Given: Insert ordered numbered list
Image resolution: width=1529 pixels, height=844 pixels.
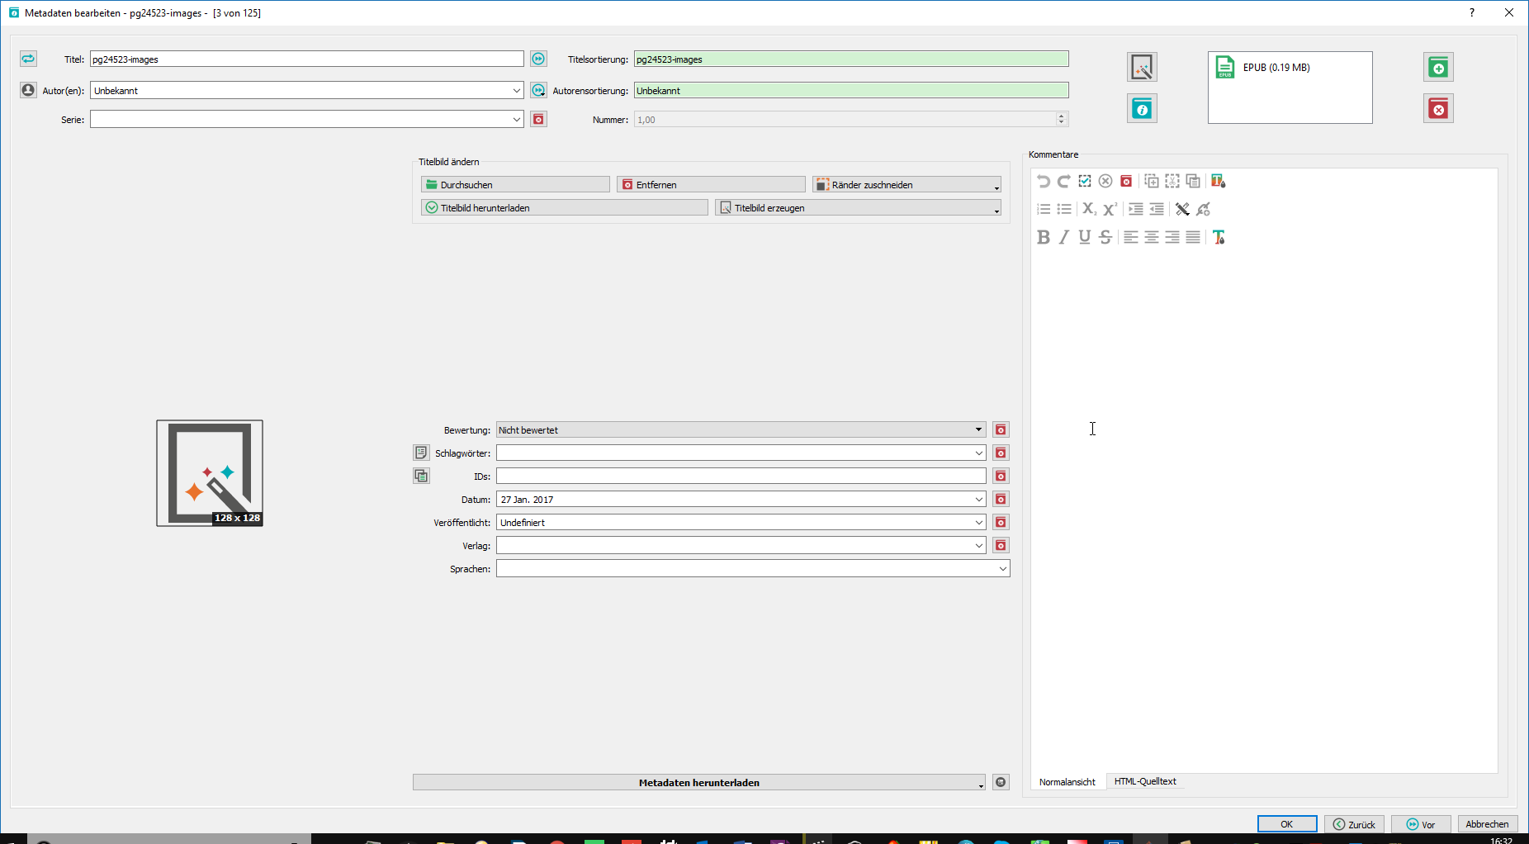Looking at the screenshot, I should coord(1044,209).
